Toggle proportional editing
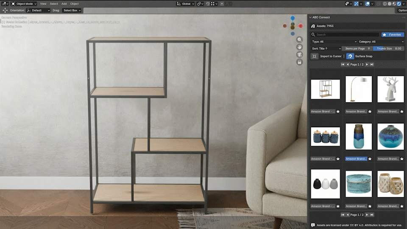 click(x=222, y=4)
